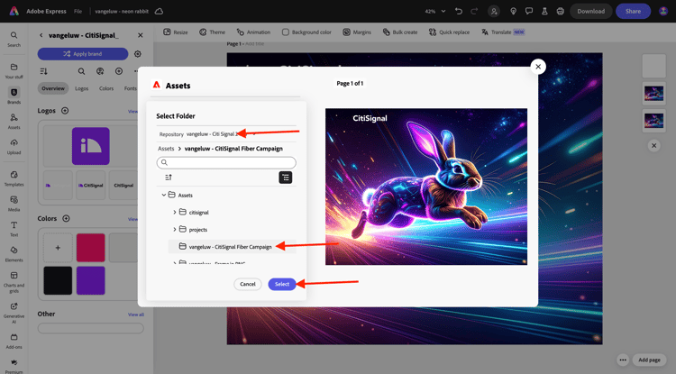The width and height of the screenshot is (676, 374).
Task: Switch to the Logos tab
Action: tap(81, 88)
